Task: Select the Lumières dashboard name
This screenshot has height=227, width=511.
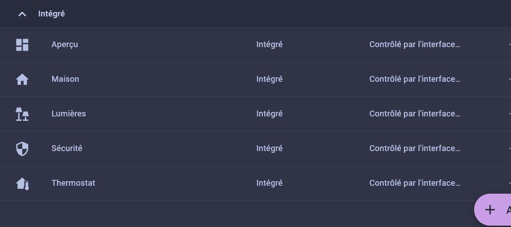Action: pyautogui.click(x=69, y=114)
